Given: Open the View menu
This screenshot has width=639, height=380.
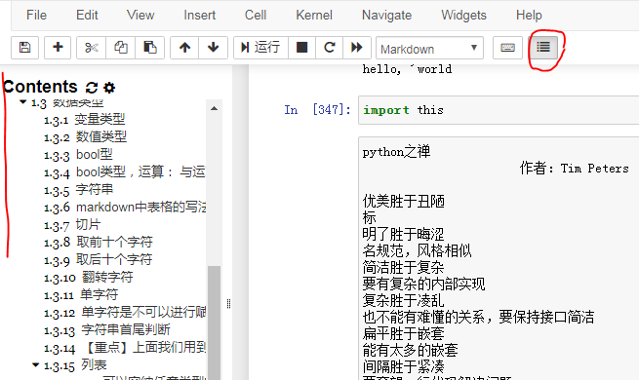Looking at the screenshot, I should (140, 15).
